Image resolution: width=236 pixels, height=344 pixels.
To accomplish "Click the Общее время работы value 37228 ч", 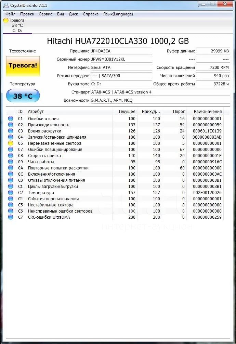I will pyautogui.click(x=213, y=84).
